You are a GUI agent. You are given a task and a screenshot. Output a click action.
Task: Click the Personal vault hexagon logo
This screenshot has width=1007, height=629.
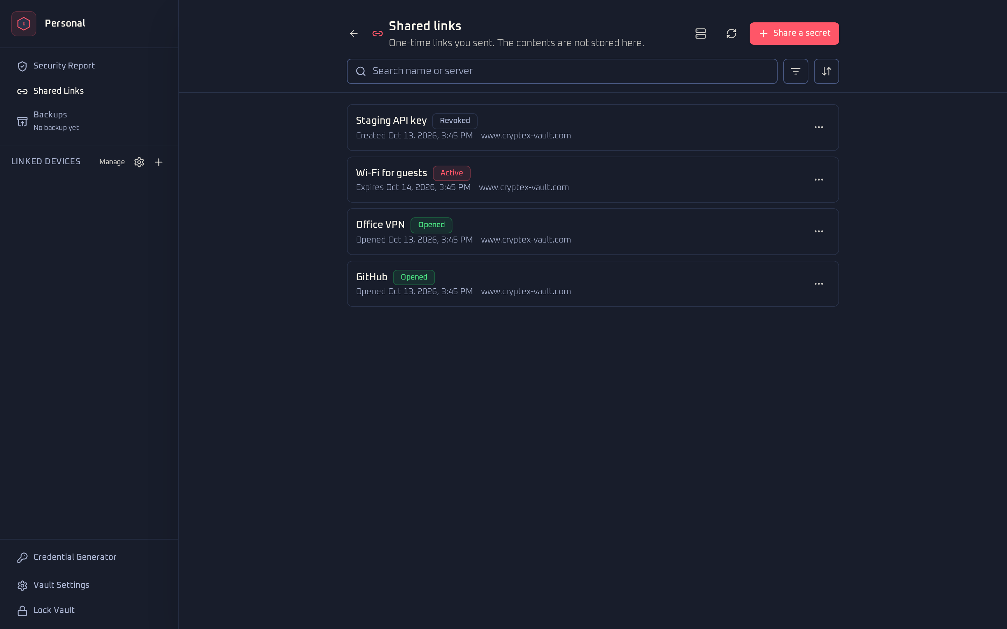(24, 24)
